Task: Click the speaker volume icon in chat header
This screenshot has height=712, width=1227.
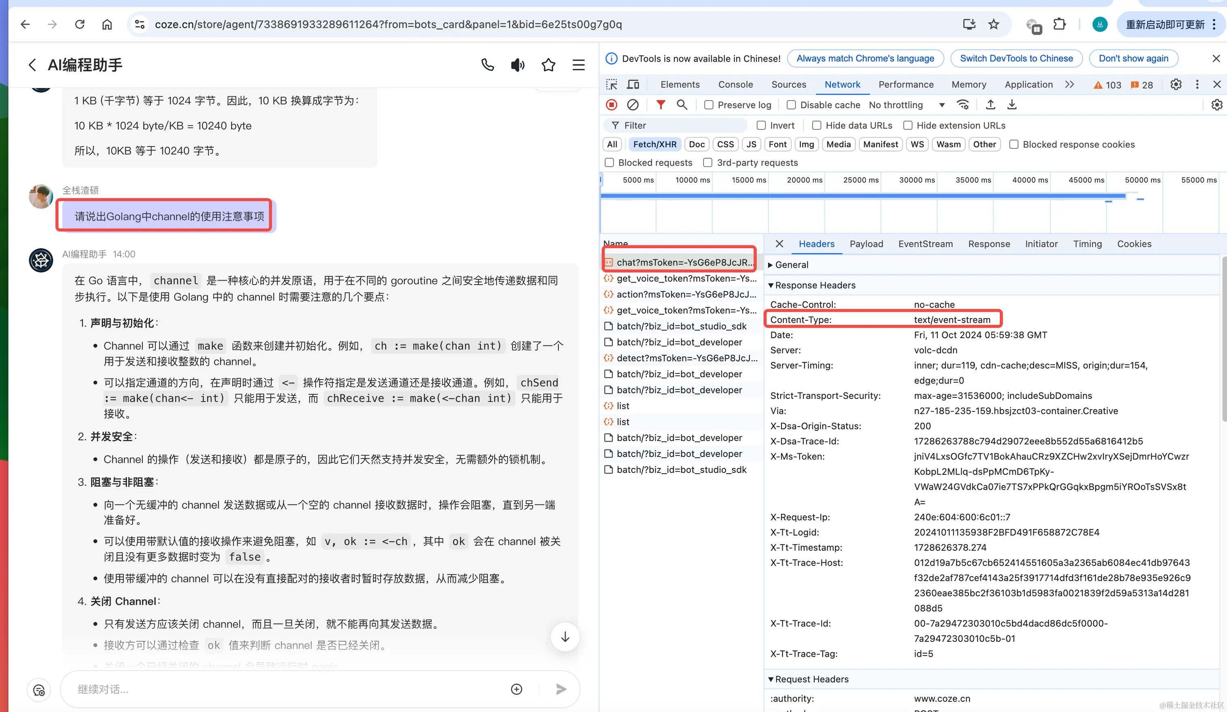Action: pyautogui.click(x=518, y=65)
